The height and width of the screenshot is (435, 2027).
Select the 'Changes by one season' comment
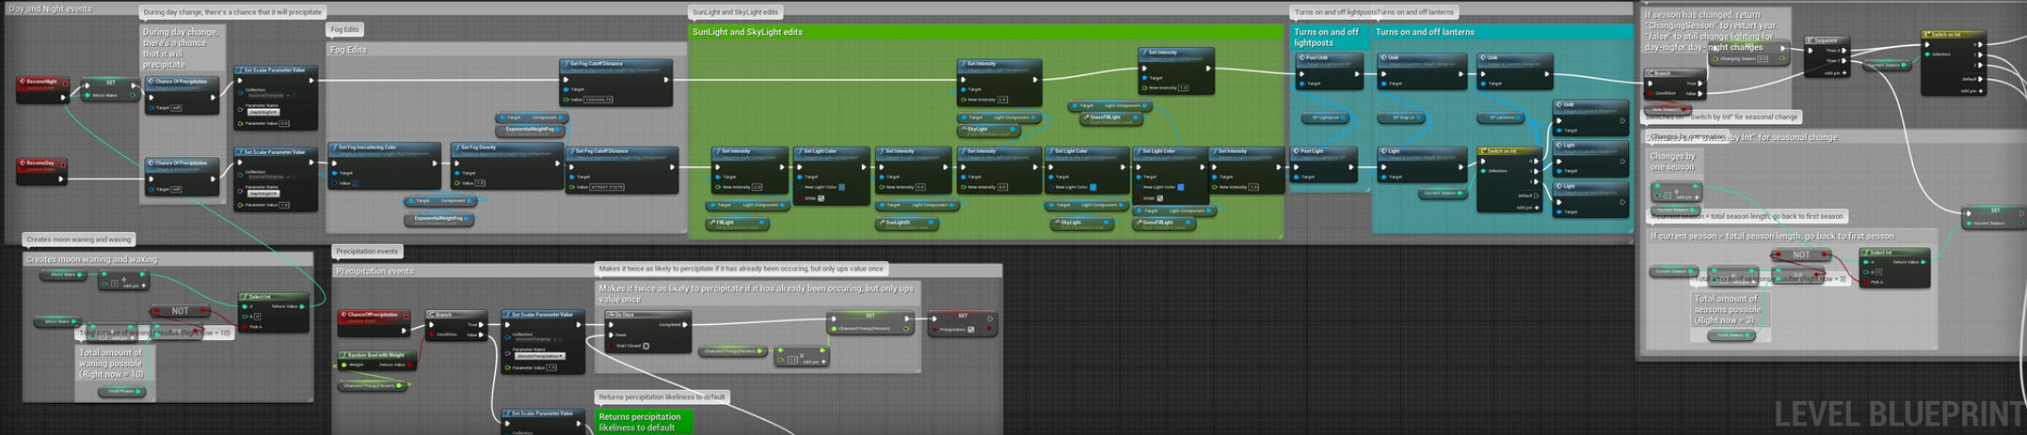point(1672,162)
